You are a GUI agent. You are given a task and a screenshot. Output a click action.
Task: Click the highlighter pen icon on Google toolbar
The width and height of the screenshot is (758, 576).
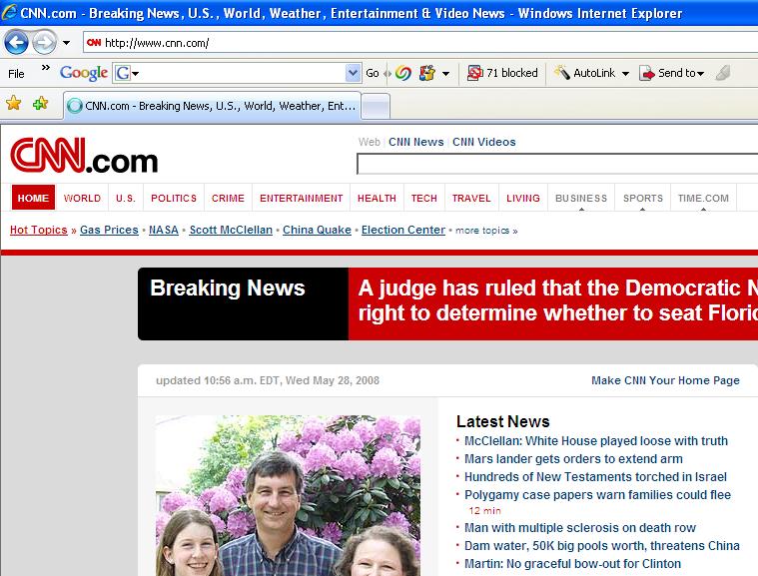[723, 73]
